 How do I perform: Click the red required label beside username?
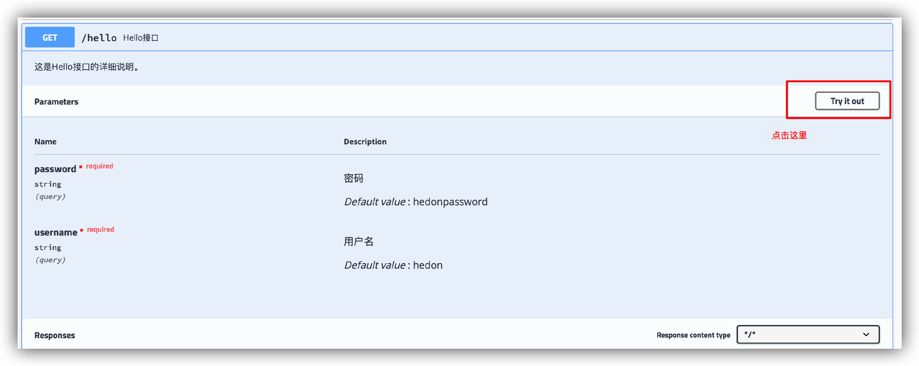pyautogui.click(x=100, y=229)
